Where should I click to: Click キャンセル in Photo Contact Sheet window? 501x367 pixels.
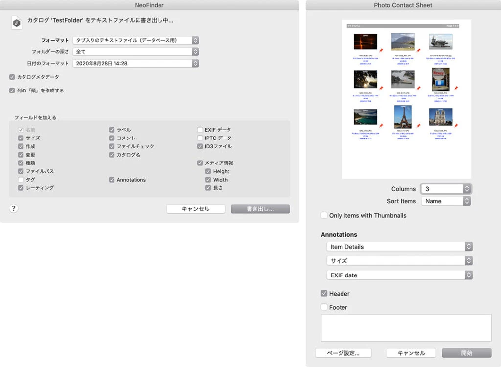coord(411,353)
